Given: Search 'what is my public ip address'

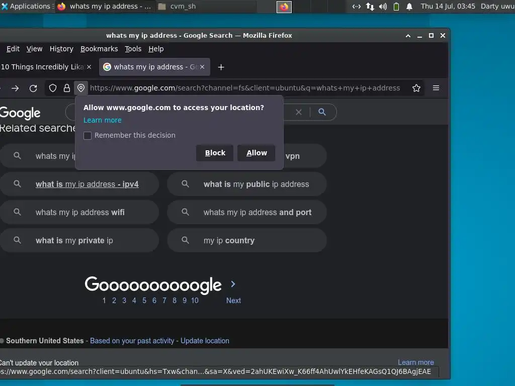Looking at the screenshot, I should pos(247,184).
